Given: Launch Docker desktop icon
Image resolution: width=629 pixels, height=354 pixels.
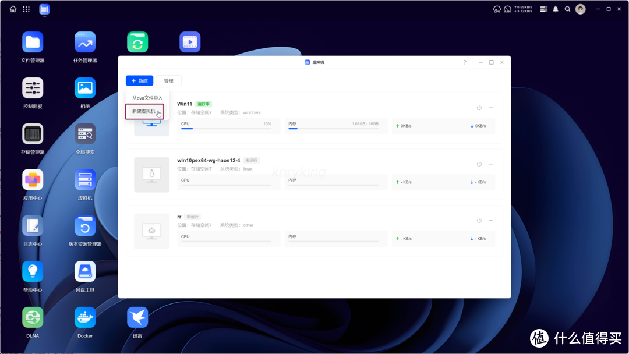Looking at the screenshot, I should tap(85, 317).
